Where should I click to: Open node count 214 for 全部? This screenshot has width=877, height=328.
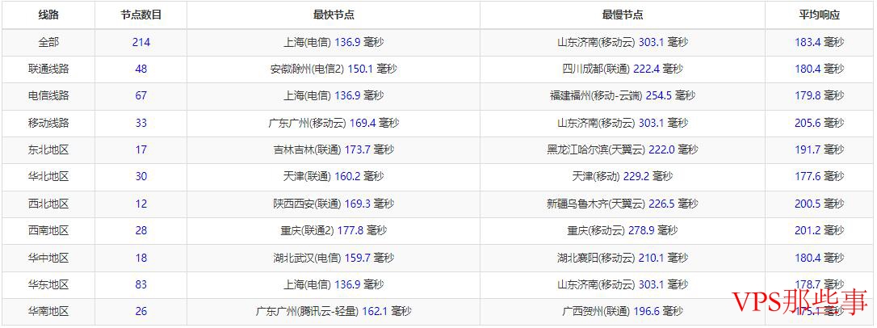point(141,42)
